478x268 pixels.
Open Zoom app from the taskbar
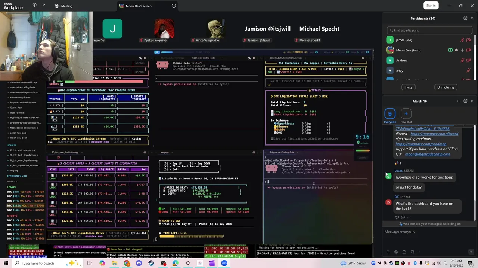pyautogui.click(x=224, y=263)
